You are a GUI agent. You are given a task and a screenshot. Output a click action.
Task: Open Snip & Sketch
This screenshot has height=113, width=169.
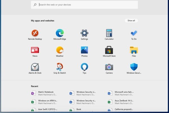click(x=60, y=69)
